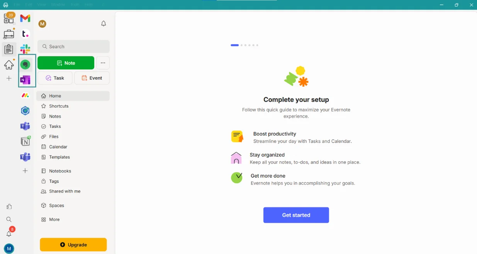Open the Edit menu
This screenshot has width=477, height=254.
(x=29, y=5)
